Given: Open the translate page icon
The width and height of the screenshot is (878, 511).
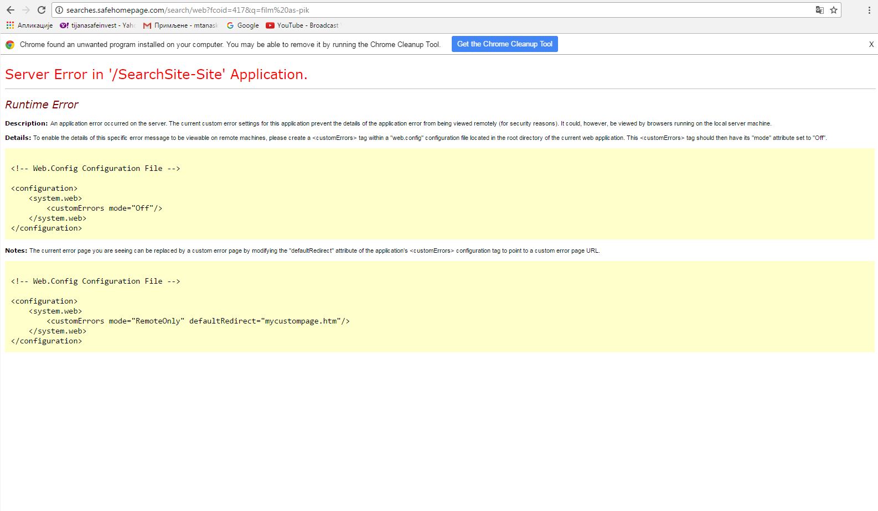Looking at the screenshot, I should (820, 10).
